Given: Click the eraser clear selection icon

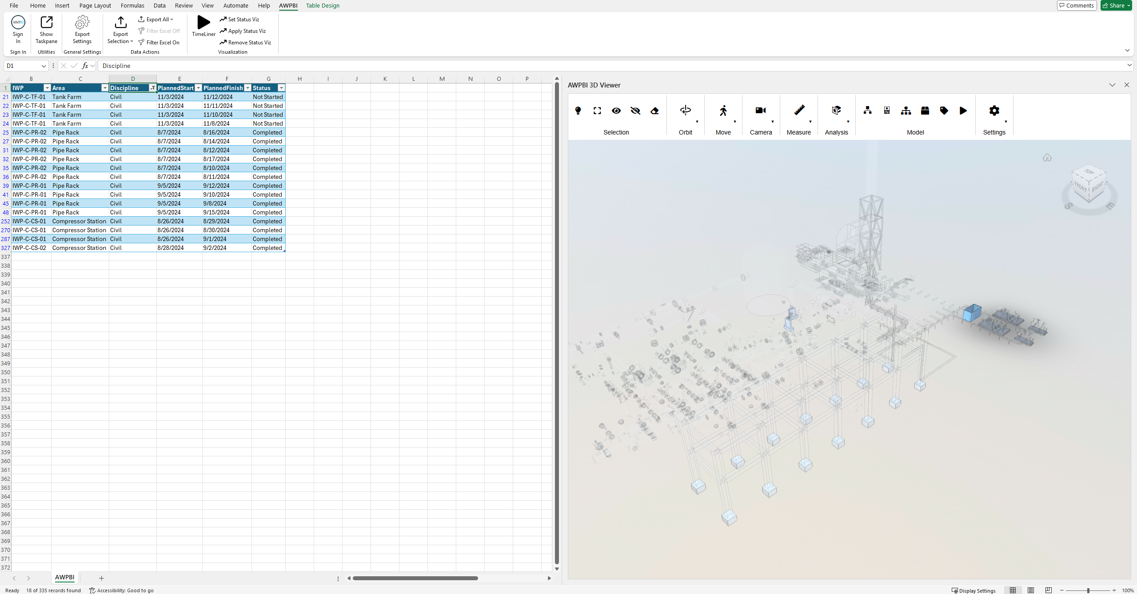Looking at the screenshot, I should [x=654, y=111].
